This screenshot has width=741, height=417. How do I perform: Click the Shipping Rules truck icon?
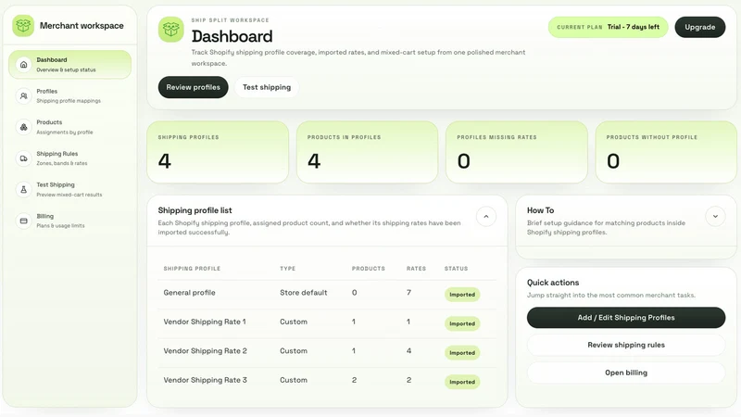24,158
